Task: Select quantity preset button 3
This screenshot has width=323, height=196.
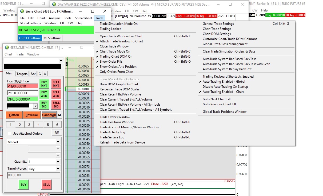Action: (x=29, y=125)
